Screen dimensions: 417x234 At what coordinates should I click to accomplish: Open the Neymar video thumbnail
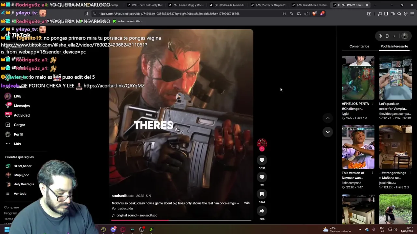click(x=358, y=147)
